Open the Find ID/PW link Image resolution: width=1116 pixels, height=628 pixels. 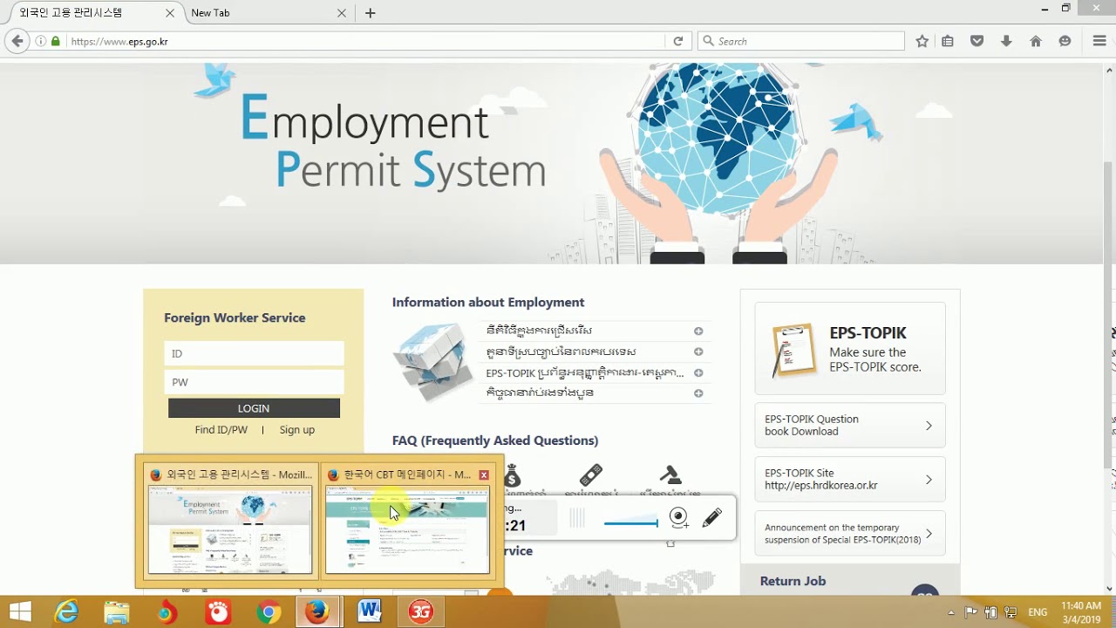click(221, 430)
